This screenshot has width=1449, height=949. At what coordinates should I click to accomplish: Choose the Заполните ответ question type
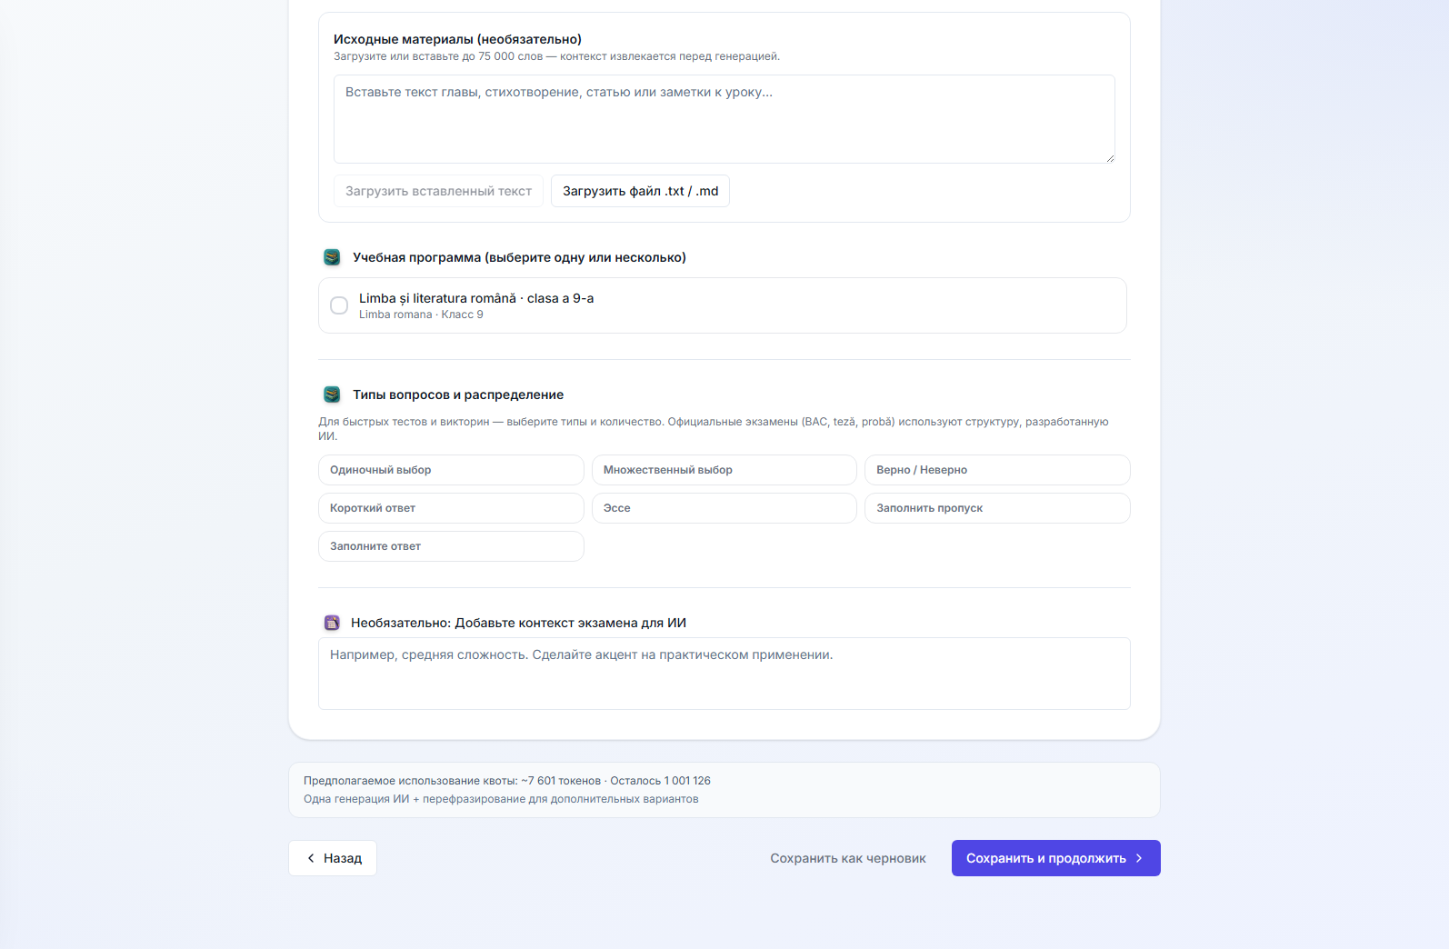click(x=451, y=546)
